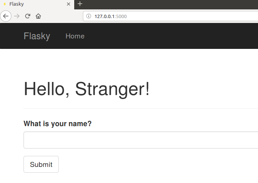258x183 pixels.
Task: Click the browser home icon
Action: point(38,16)
